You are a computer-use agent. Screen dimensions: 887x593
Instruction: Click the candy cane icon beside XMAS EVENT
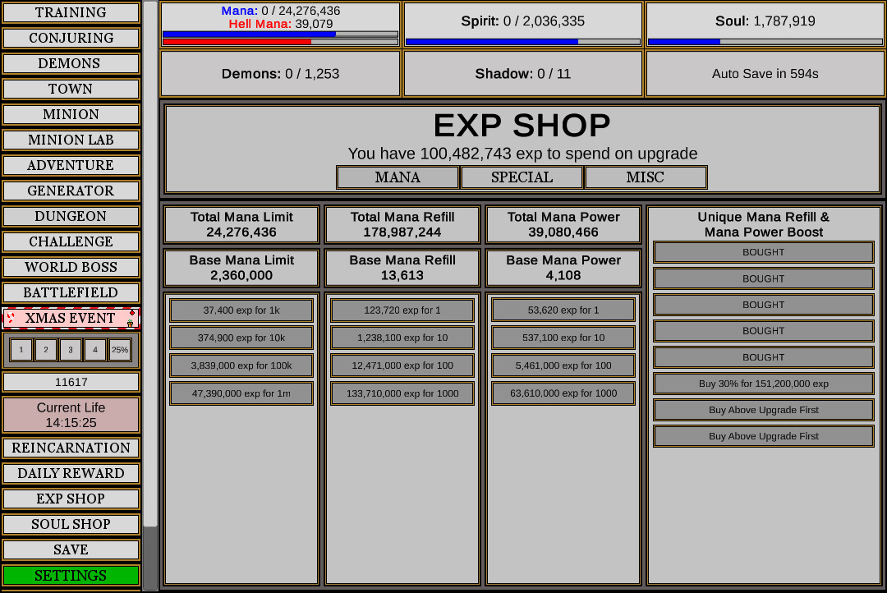[11, 317]
